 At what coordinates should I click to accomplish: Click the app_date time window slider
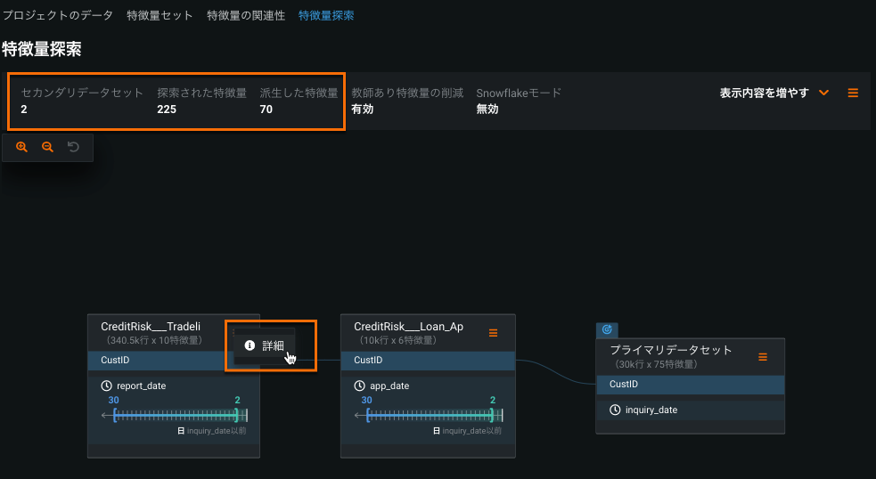tap(430, 415)
